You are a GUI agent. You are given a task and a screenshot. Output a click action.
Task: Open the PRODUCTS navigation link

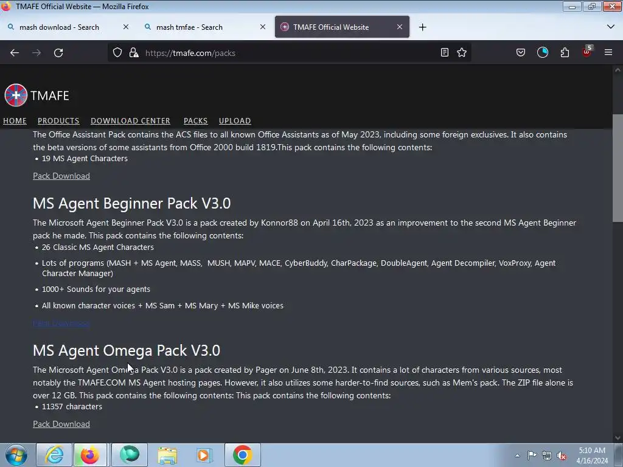pos(58,121)
